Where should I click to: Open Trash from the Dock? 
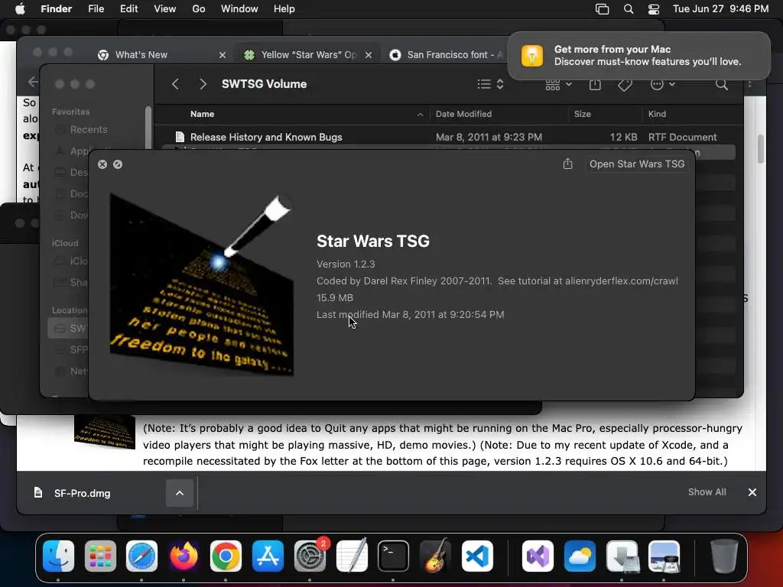724,556
